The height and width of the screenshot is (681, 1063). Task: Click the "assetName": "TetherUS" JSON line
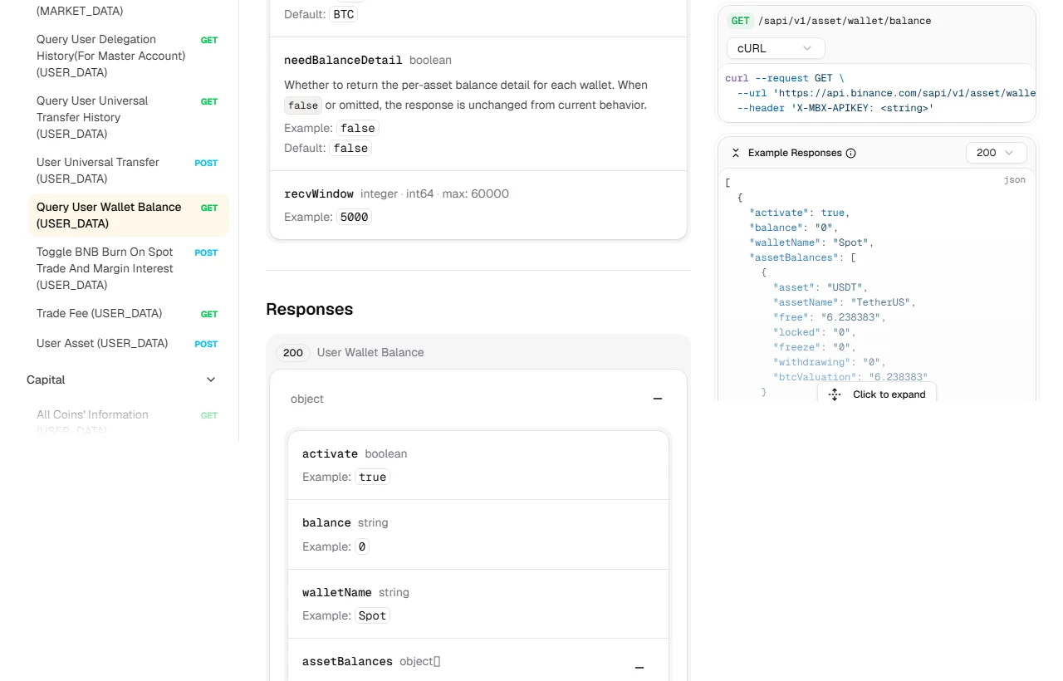[x=844, y=302]
